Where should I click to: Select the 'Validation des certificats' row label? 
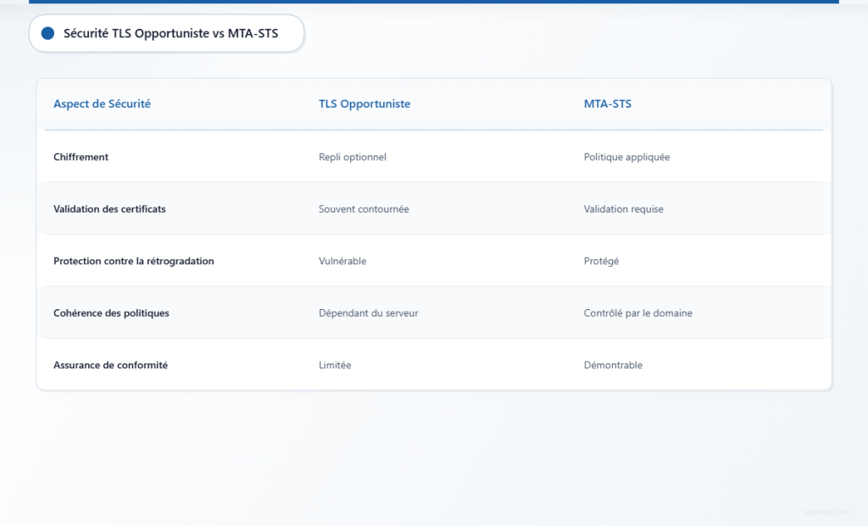(109, 208)
